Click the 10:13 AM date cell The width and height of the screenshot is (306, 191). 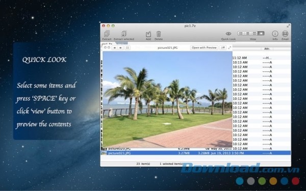pyautogui.click(x=240, y=62)
